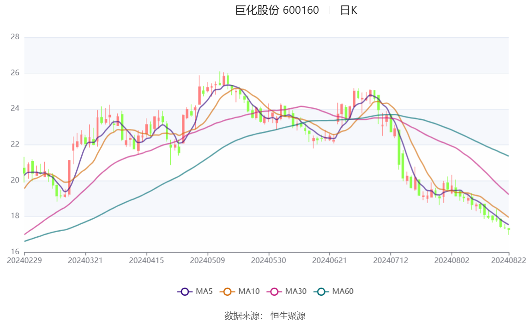Click the y-axis value 26
This screenshot has height=322, width=530.
pyautogui.click(x=15, y=73)
